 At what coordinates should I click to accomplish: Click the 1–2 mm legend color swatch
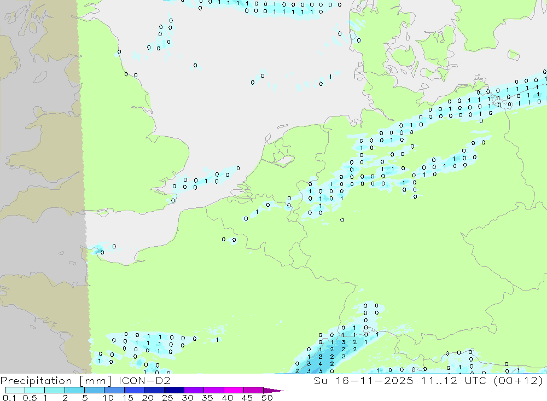(x=55, y=390)
